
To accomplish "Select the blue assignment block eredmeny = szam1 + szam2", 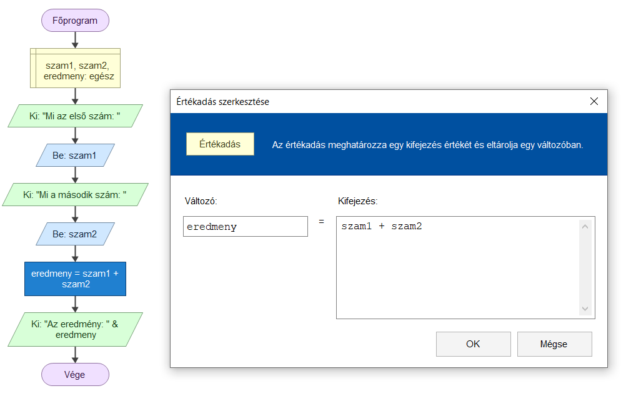I will click(x=75, y=279).
